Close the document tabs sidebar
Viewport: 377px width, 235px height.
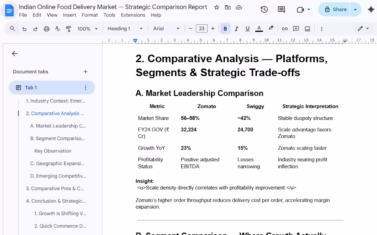[15, 53]
